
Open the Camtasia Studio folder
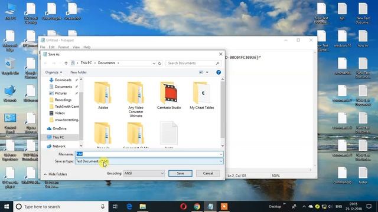[x=169, y=95]
